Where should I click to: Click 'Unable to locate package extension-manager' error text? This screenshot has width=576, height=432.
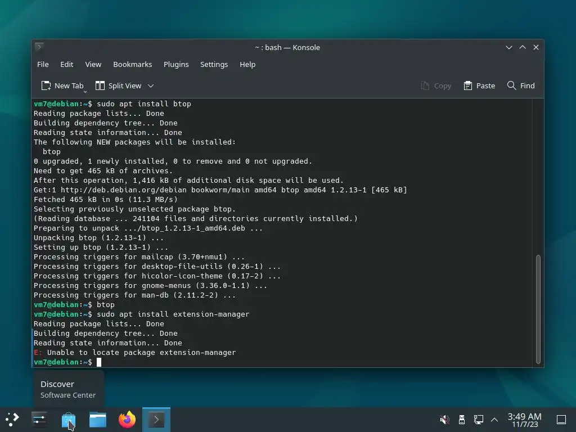pos(141,353)
